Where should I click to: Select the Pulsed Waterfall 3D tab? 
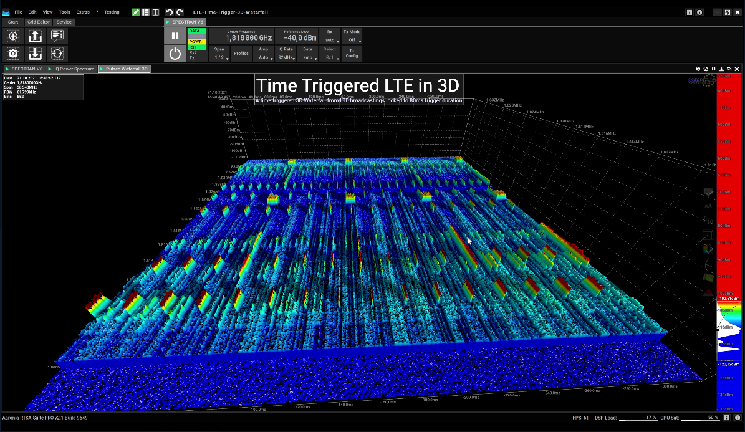click(x=124, y=69)
